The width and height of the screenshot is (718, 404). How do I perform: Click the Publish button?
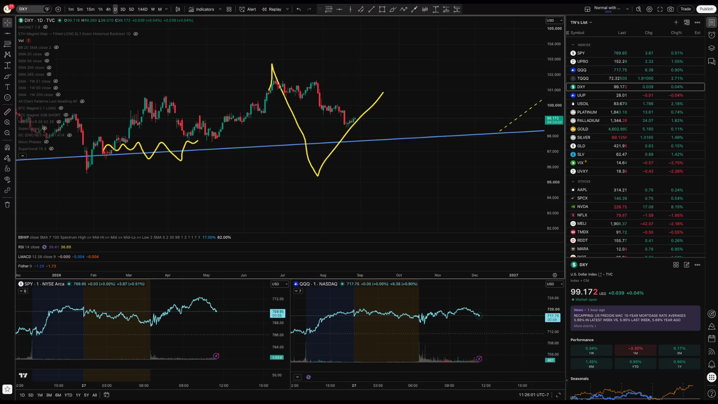coord(706,9)
